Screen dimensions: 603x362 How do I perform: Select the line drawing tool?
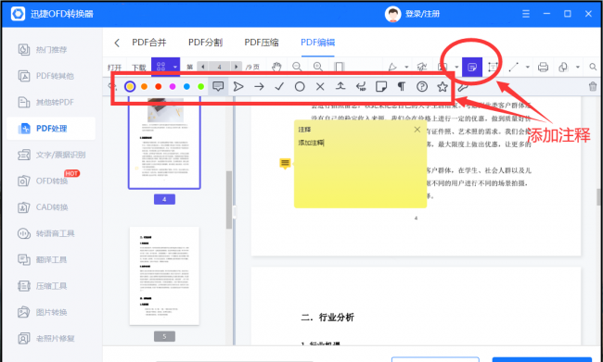click(513, 68)
